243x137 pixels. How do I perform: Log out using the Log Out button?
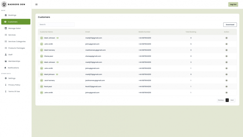233,4
